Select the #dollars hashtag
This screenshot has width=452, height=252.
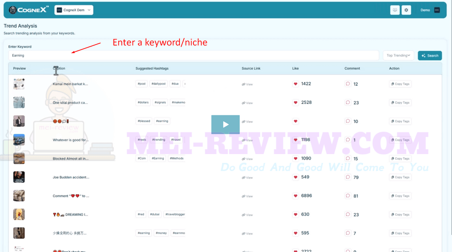[x=143, y=102]
